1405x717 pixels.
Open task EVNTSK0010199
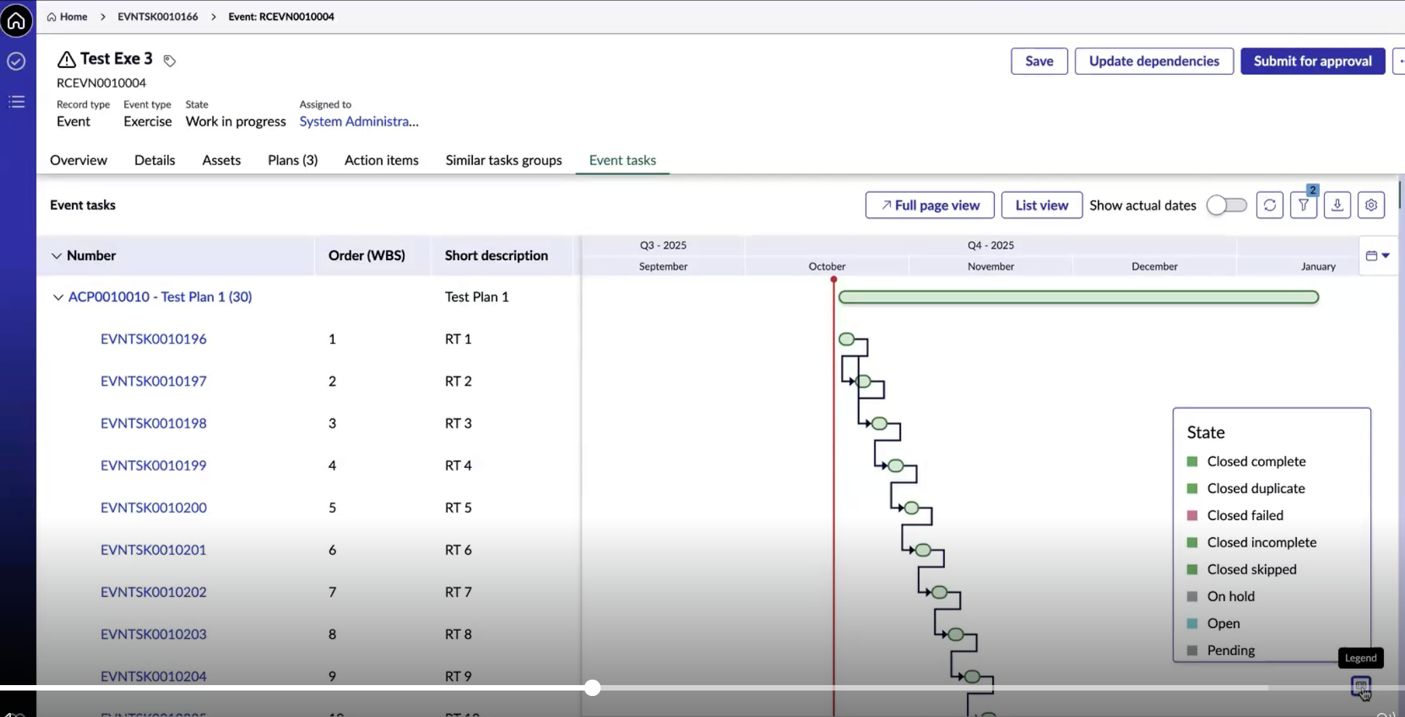(x=154, y=465)
